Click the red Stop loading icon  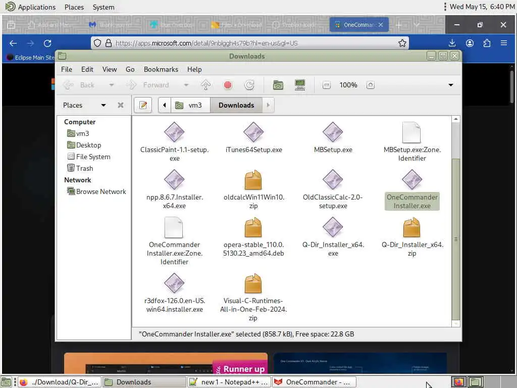[228, 85]
